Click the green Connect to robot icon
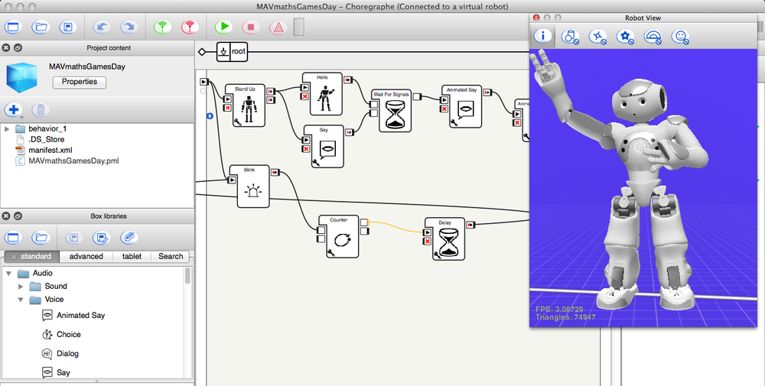The width and height of the screenshot is (765, 386). (x=161, y=27)
